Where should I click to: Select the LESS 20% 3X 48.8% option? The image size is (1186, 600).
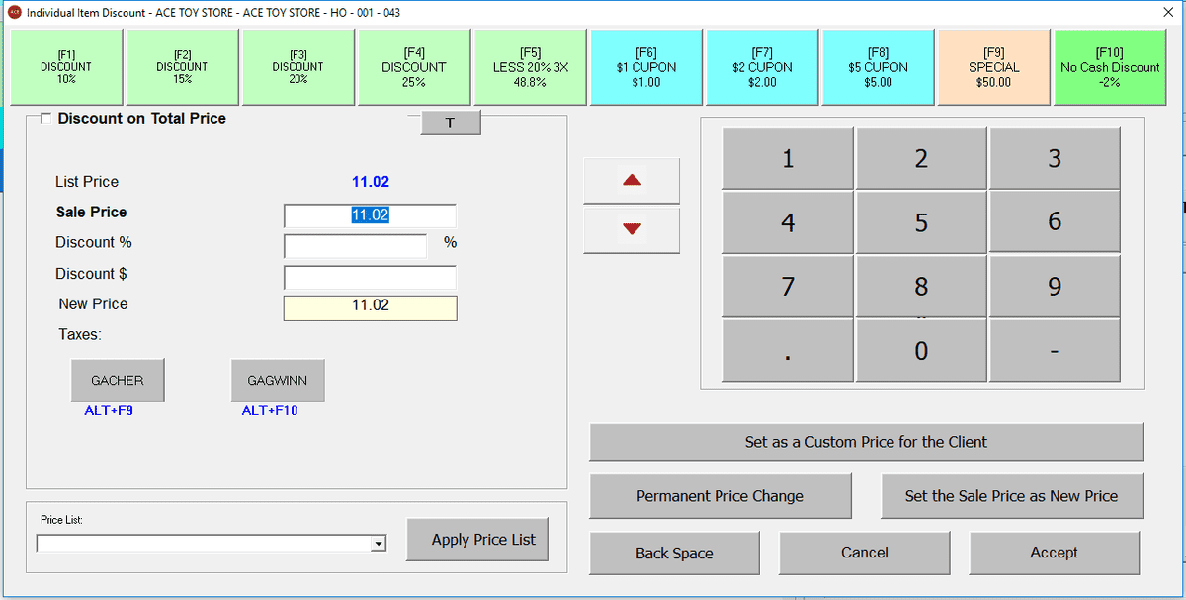click(x=530, y=67)
